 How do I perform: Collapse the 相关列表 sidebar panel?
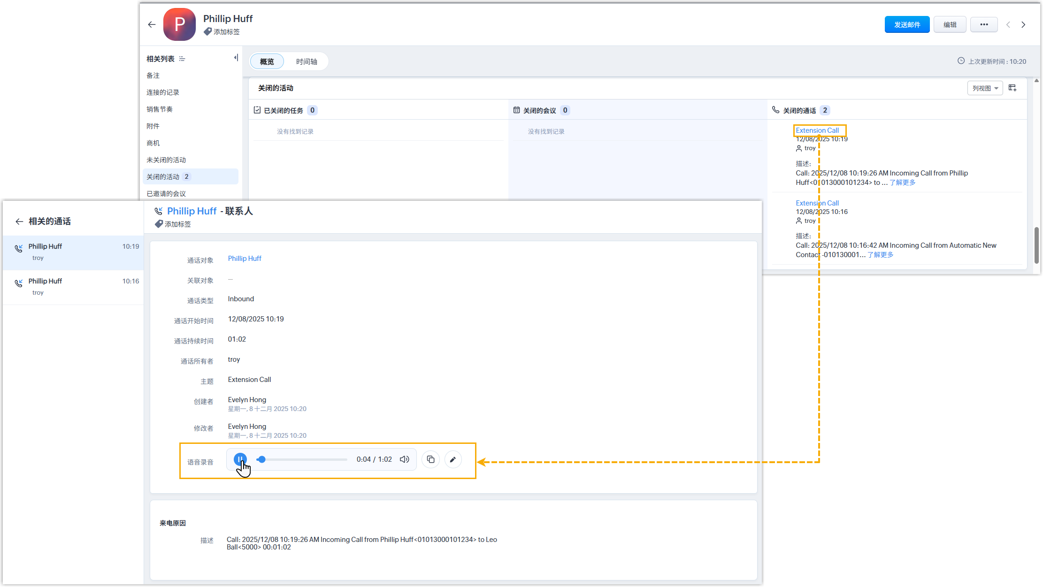coord(236,58)
